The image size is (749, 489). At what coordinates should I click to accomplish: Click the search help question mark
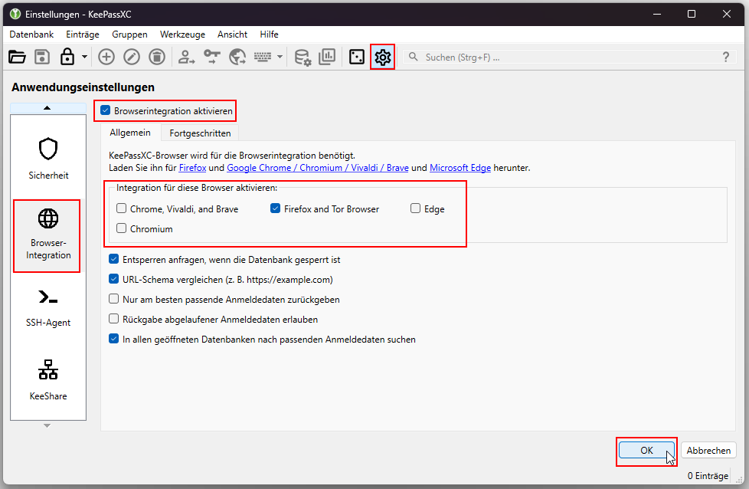click(x=725, y=57)
